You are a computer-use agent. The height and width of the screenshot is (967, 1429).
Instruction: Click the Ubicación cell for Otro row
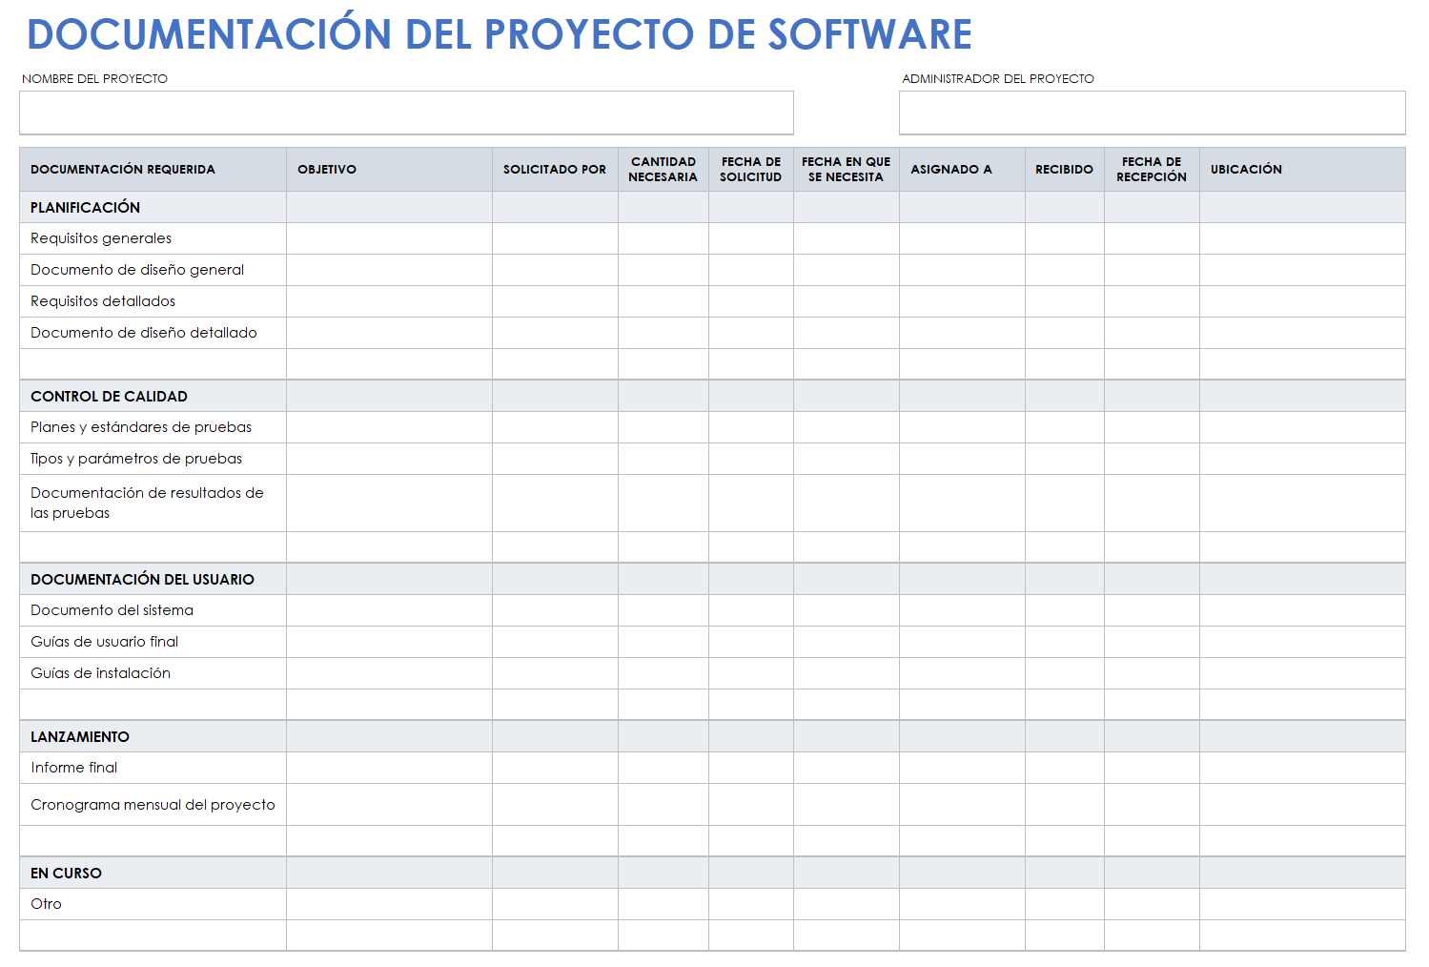pyautogui.click(x=1302, y=904)
